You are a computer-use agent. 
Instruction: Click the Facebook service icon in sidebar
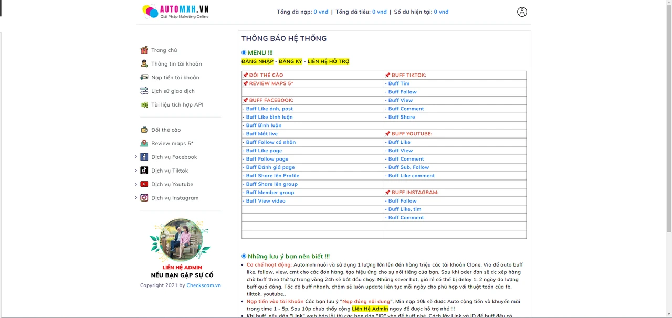click(x=144, y=157)
